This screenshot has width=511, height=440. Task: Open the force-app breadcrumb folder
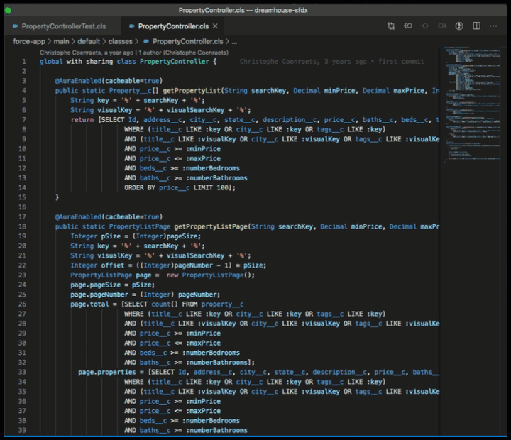coord(29,41)
